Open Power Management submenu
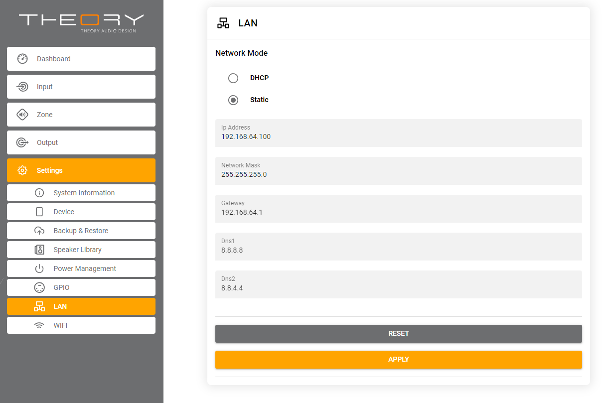613x403 pixels. click(81, 269)
